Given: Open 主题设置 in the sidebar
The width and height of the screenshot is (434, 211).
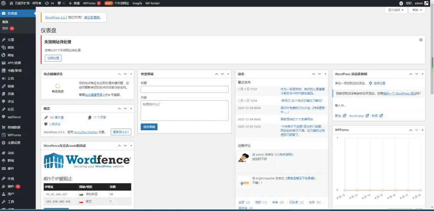Looking at the screenshot, I should click(14, 142).
